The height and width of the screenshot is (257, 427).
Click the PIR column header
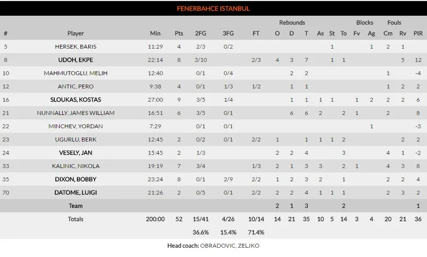coord(418,33)
